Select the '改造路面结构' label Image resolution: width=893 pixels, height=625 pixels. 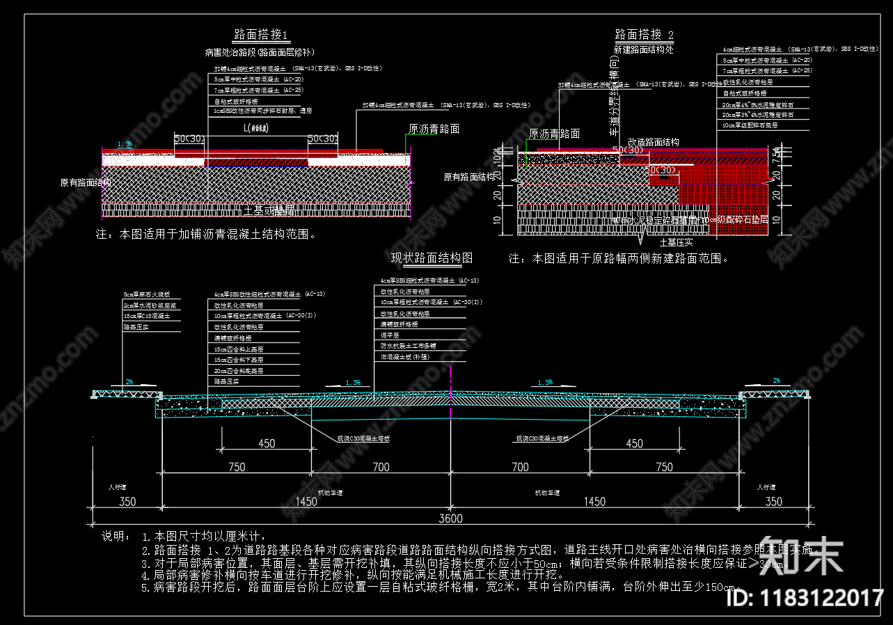coord(654,142)
